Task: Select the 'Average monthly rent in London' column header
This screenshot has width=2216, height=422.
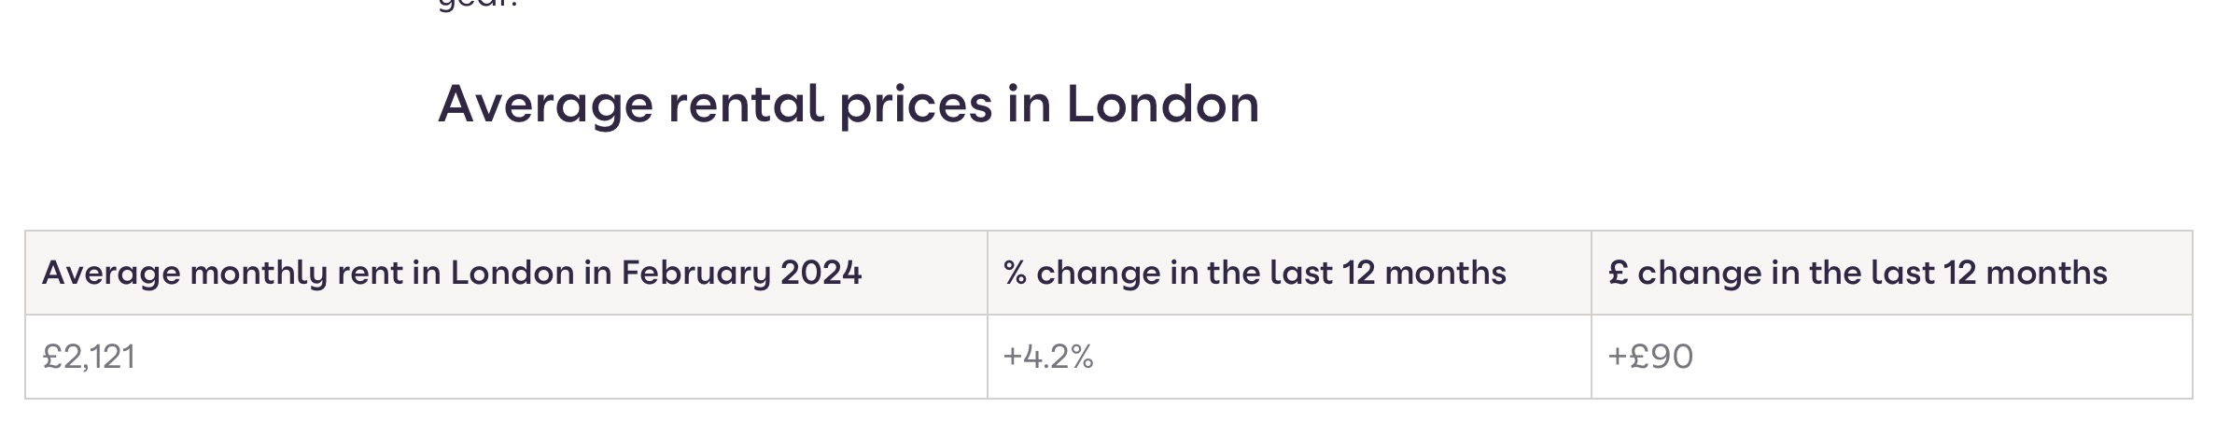Action: coord(452,273)
